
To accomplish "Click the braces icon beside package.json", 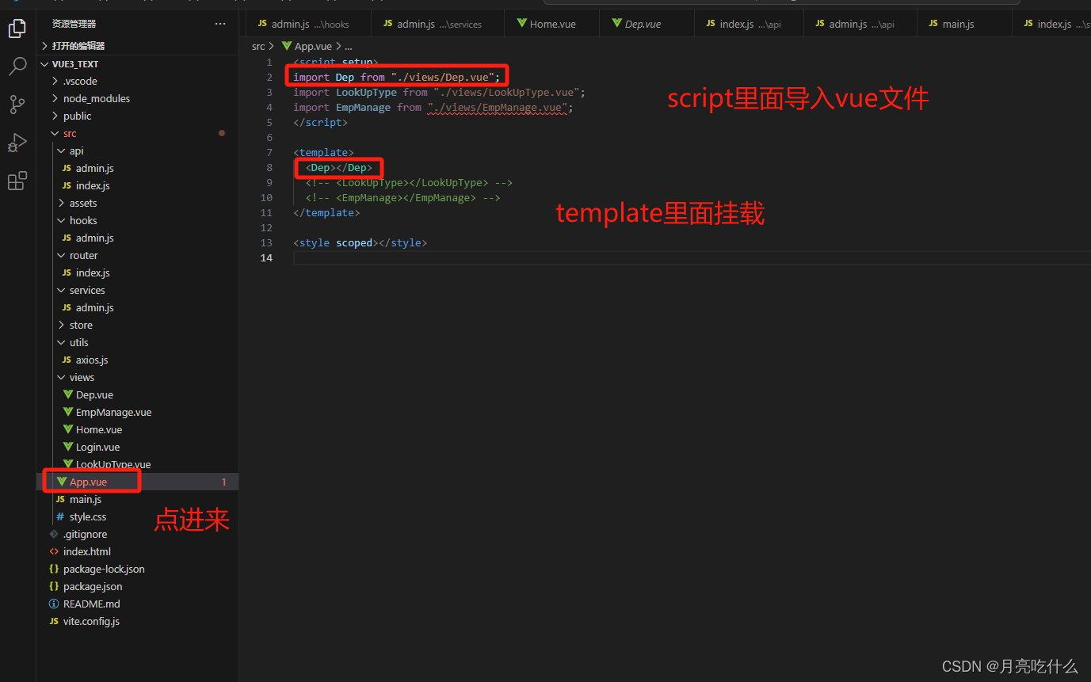I will [54, 586].
